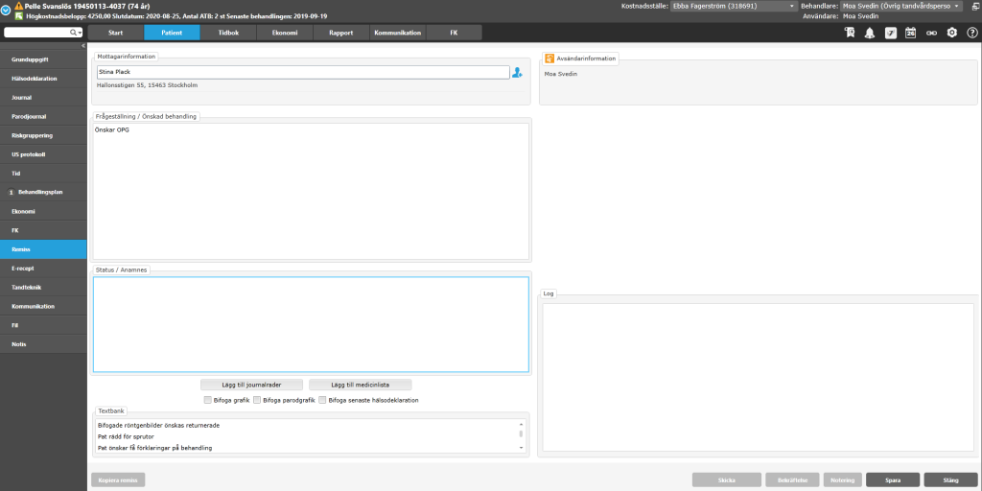Open Kostnadsställe dropdown Ebba Fagerström
982x491 pixels.
[x=733, y=6]
